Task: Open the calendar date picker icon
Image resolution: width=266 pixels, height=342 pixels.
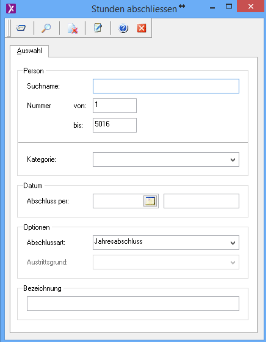Action: tap(150, 201)
